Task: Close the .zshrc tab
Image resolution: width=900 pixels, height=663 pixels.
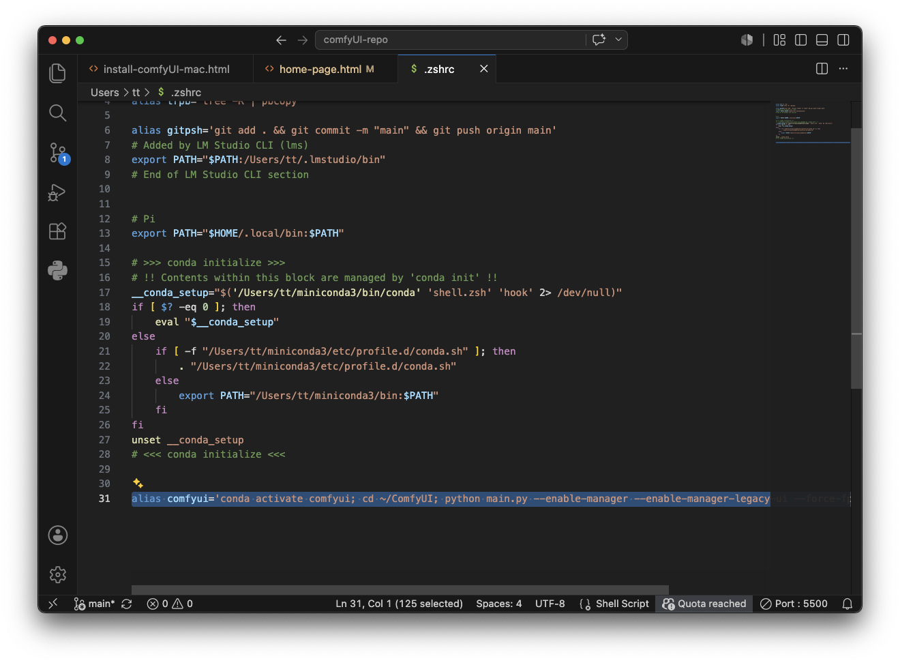Action: 484,69
